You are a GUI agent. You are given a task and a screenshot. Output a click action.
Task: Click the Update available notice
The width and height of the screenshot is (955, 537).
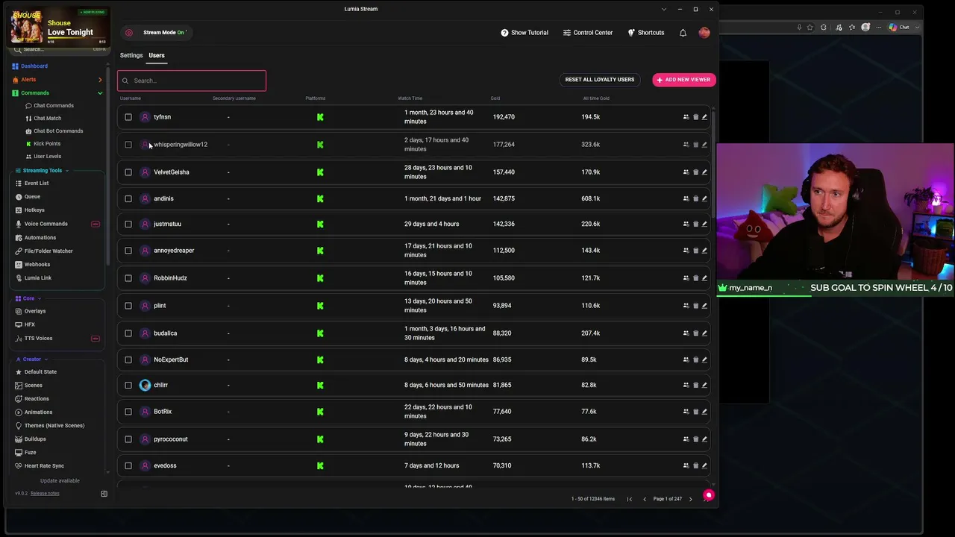coord(60,481)
